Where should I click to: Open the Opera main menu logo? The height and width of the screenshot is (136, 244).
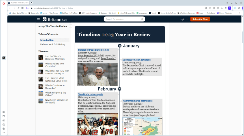click(4, 3)
